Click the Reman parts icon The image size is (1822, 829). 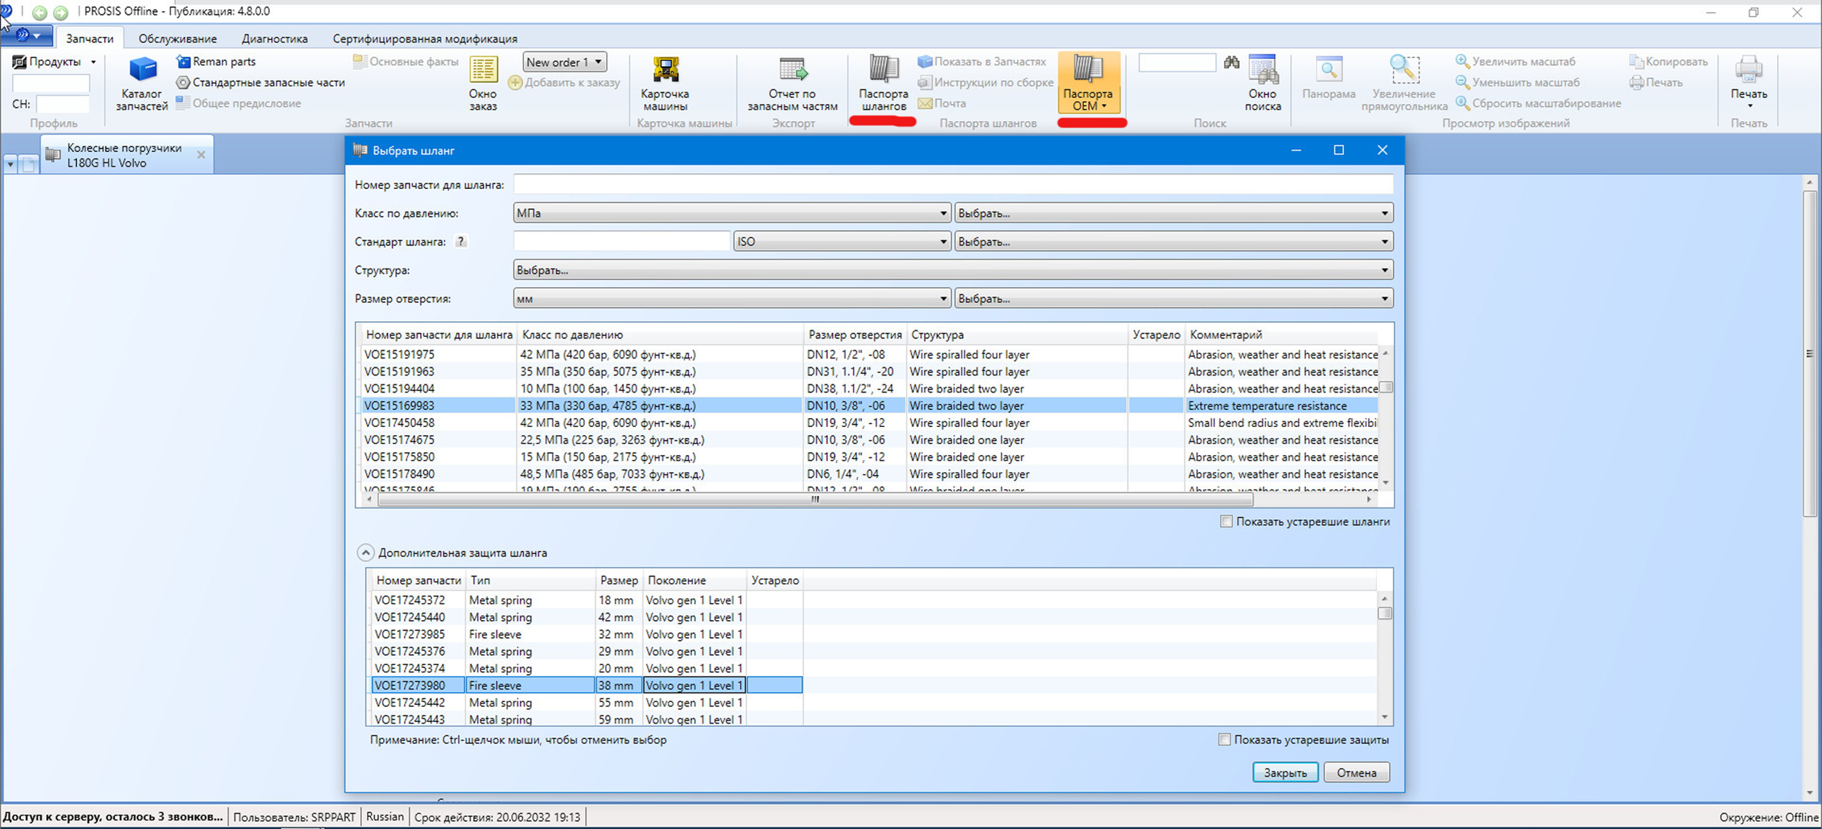pyautogui.click(x=184, y=62)
